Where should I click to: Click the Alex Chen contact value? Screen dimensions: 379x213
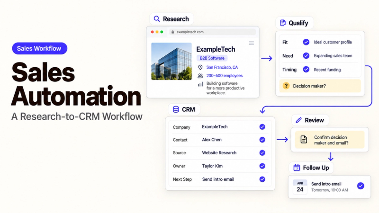click(x=211, y=140)
